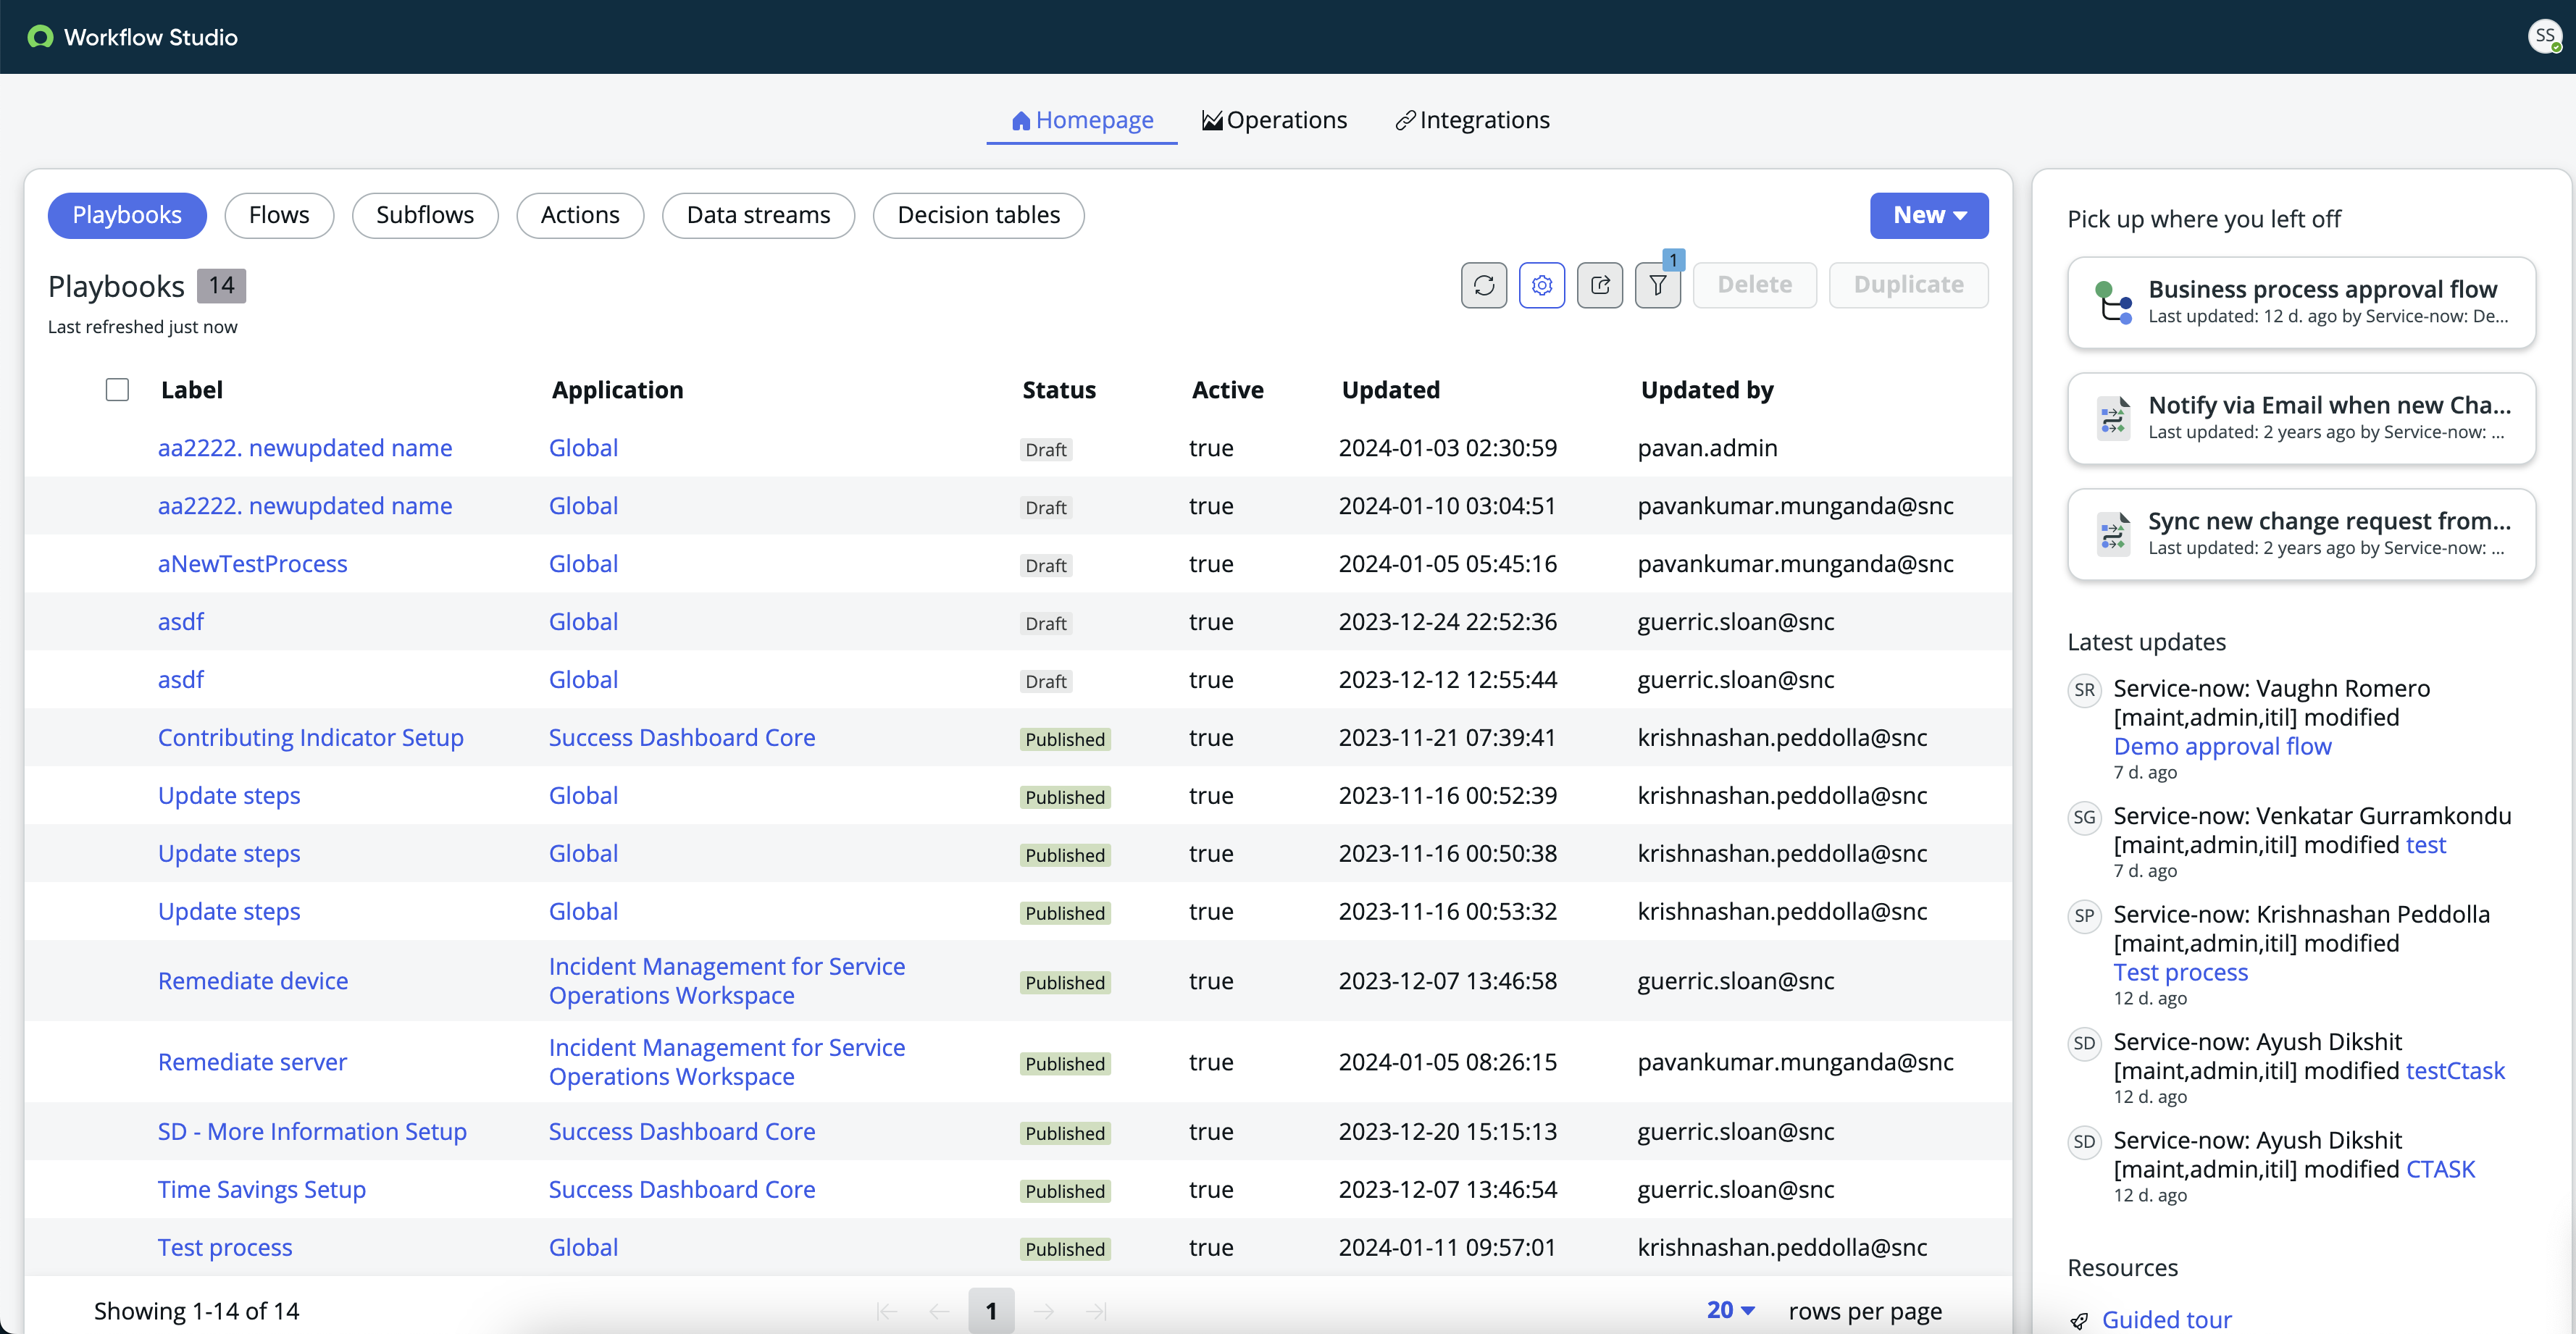The image size is (2576, 1334).
Task: Open the Demo approval flow link
Action: (x=2222, y=745)
